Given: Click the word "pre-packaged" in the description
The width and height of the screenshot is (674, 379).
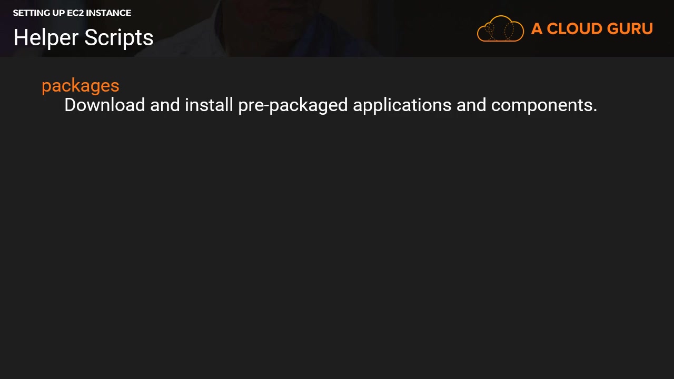Looking at the screenshot, I should point(293,105).
